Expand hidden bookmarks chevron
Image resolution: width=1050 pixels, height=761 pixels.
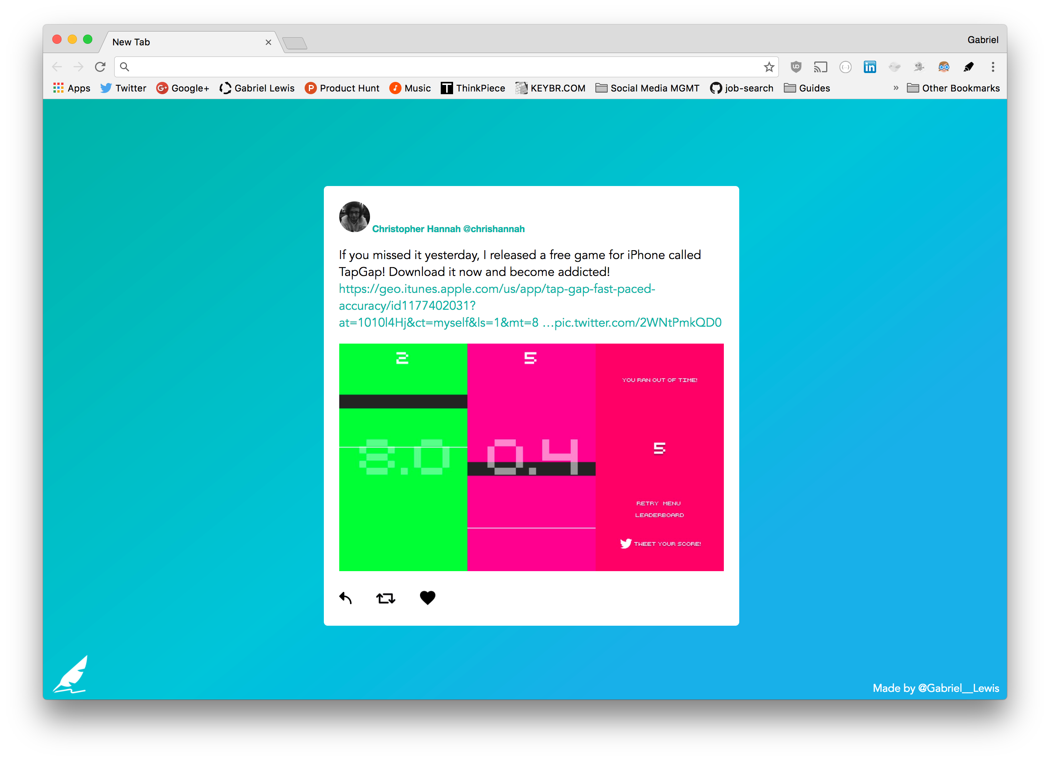[896, 88]
